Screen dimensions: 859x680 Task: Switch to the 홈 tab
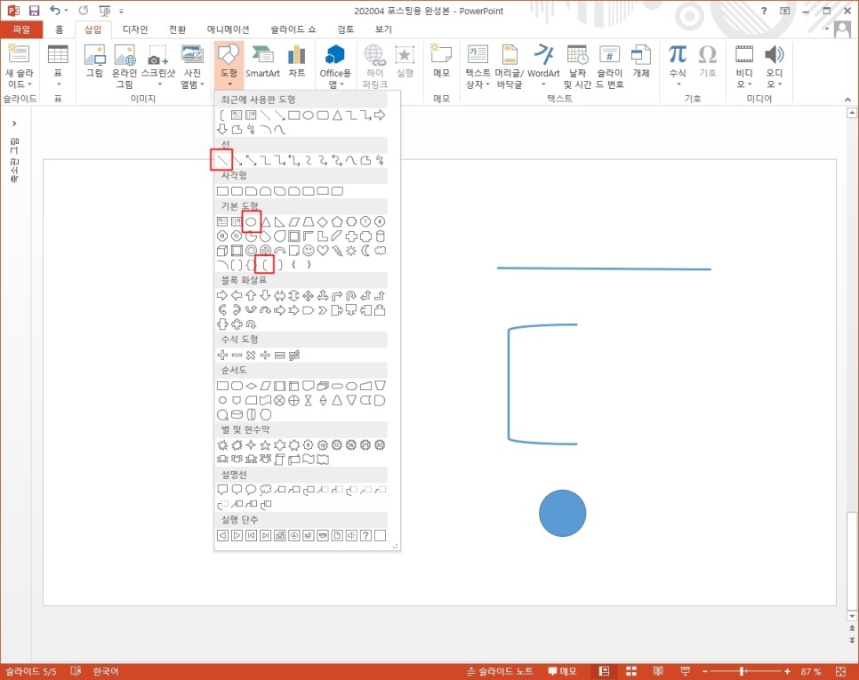[x=59, y=29]
